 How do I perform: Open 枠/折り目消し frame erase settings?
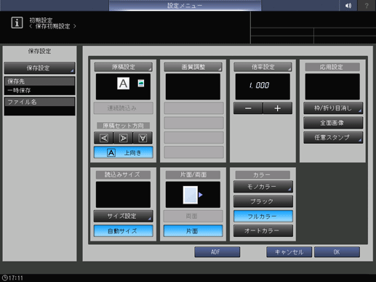pos(333,108)
